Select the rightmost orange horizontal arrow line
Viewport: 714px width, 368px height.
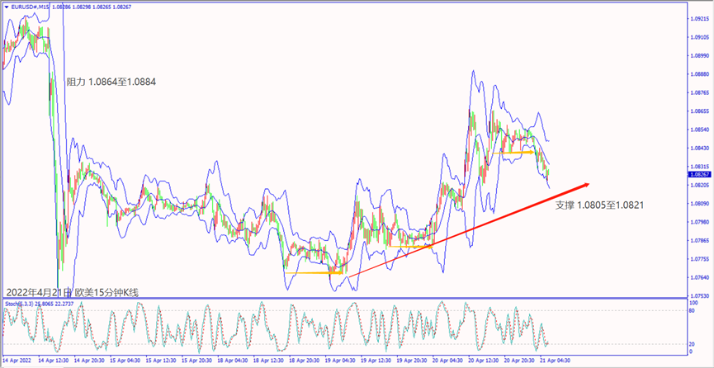tap(518, 152)
